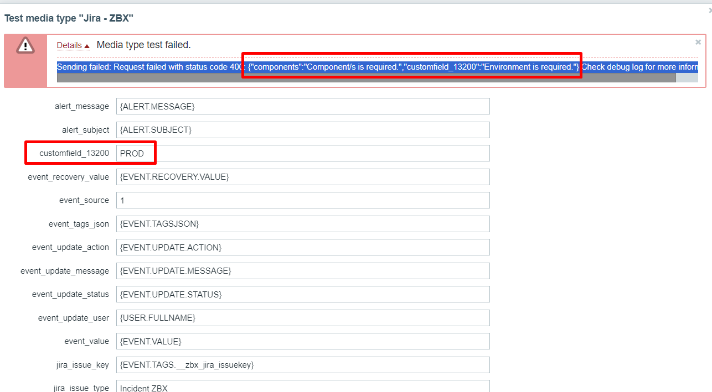712x392 pixels.
Task: Focus the event_update_user field with {USER.FULLNAME}
Action: (303, 318)
